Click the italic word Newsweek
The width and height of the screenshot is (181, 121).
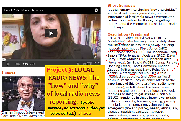pos(117,63)
